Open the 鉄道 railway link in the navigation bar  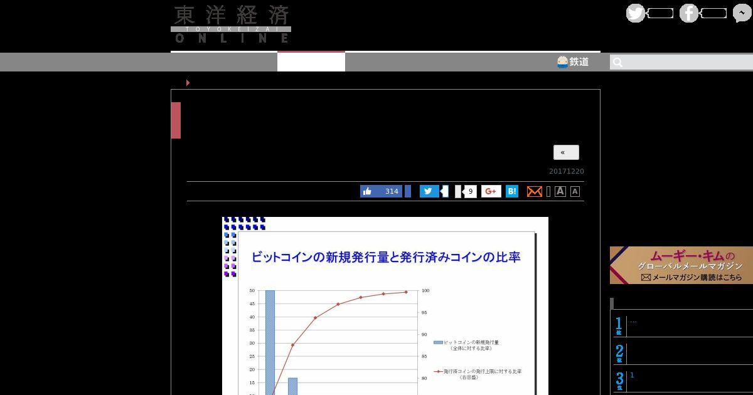[573, 61]
